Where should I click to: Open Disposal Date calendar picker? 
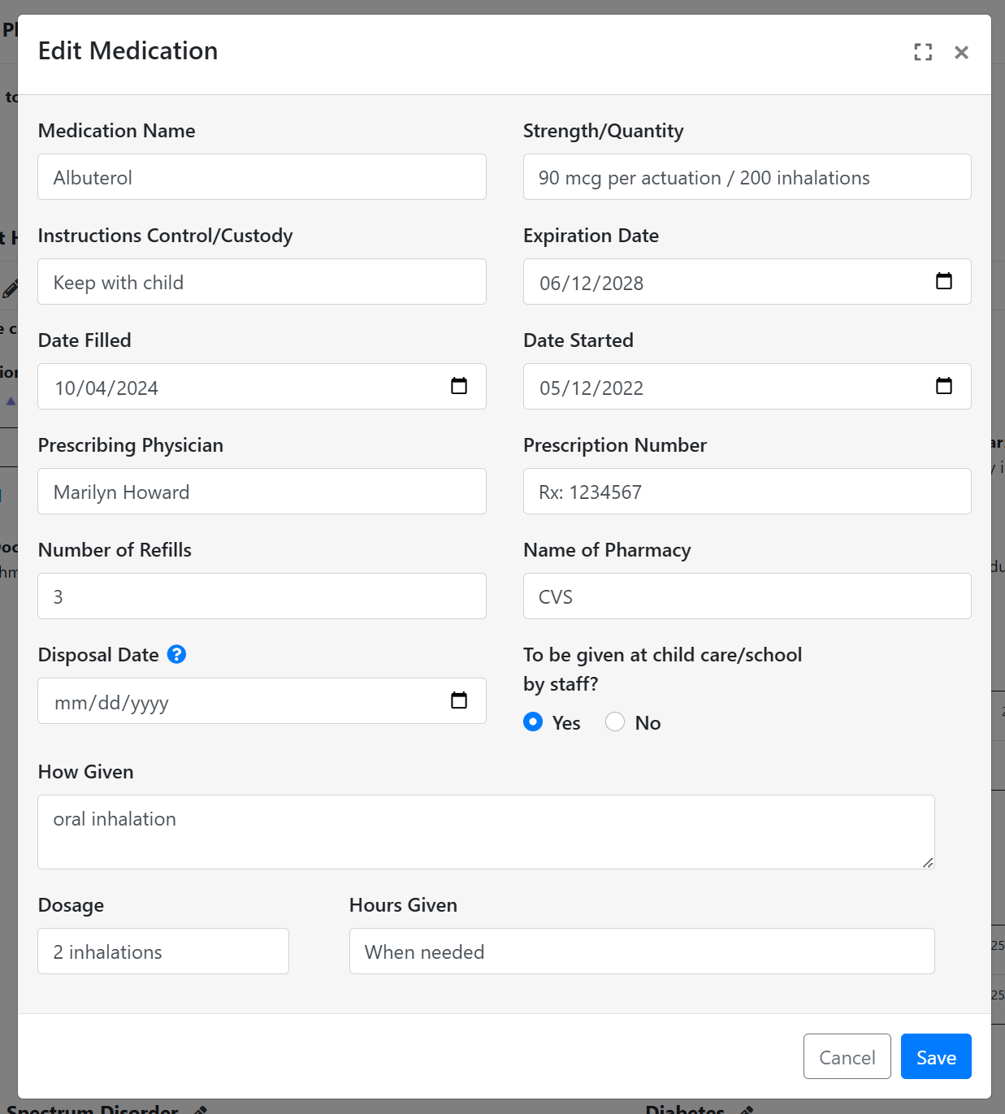tap(459, 700)
